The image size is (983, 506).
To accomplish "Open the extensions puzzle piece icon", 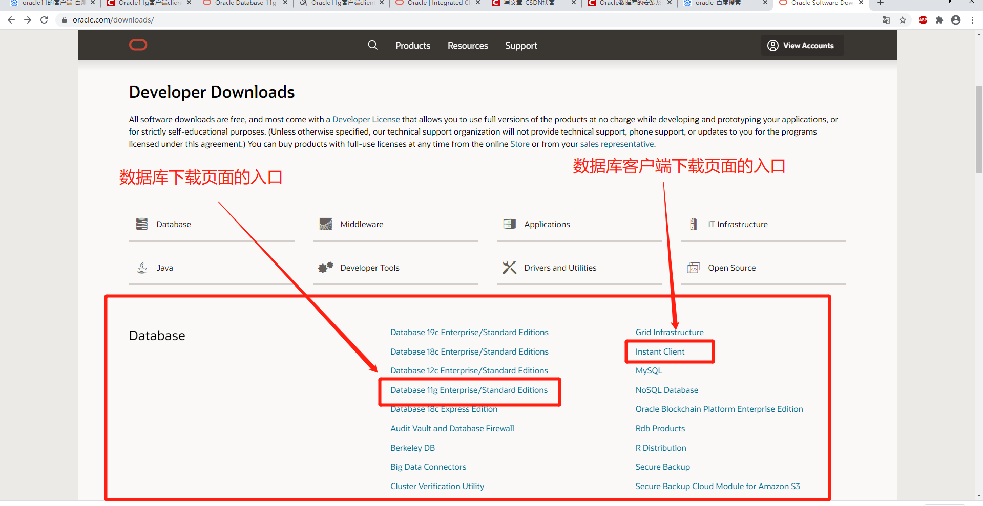I will (x=939, y=20).
